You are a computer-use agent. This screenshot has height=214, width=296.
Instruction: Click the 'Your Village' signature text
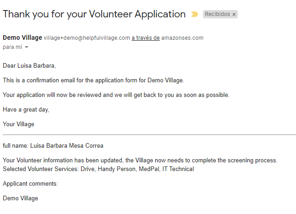(18, 124)
